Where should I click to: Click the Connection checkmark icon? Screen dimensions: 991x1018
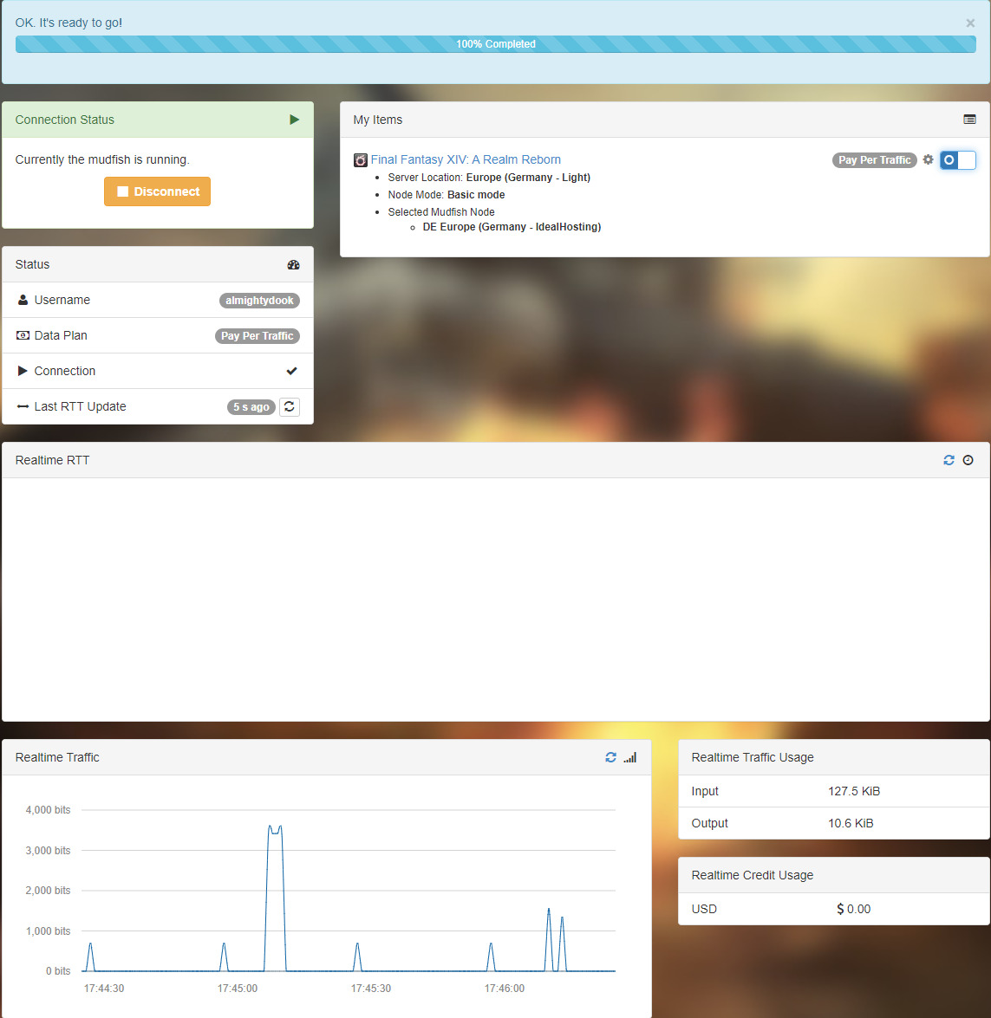coord(292,371)
